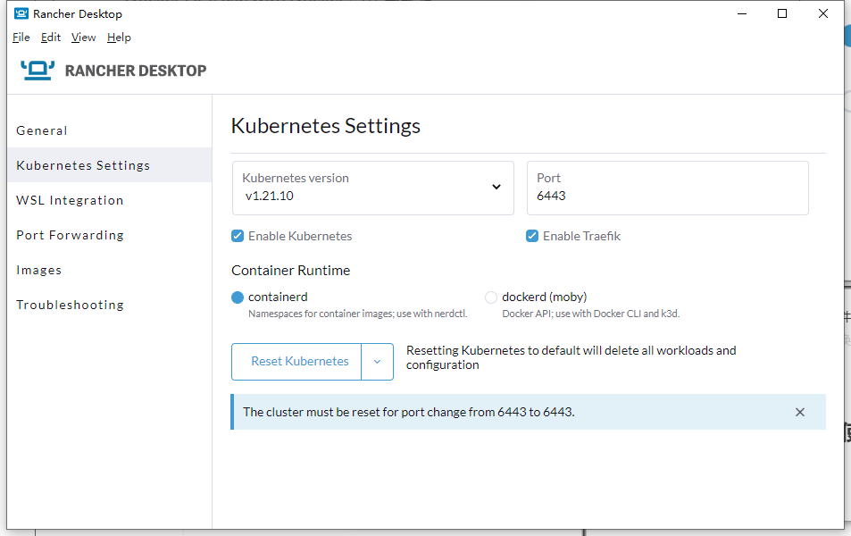Open the Help menu

[x=119, y=38]
